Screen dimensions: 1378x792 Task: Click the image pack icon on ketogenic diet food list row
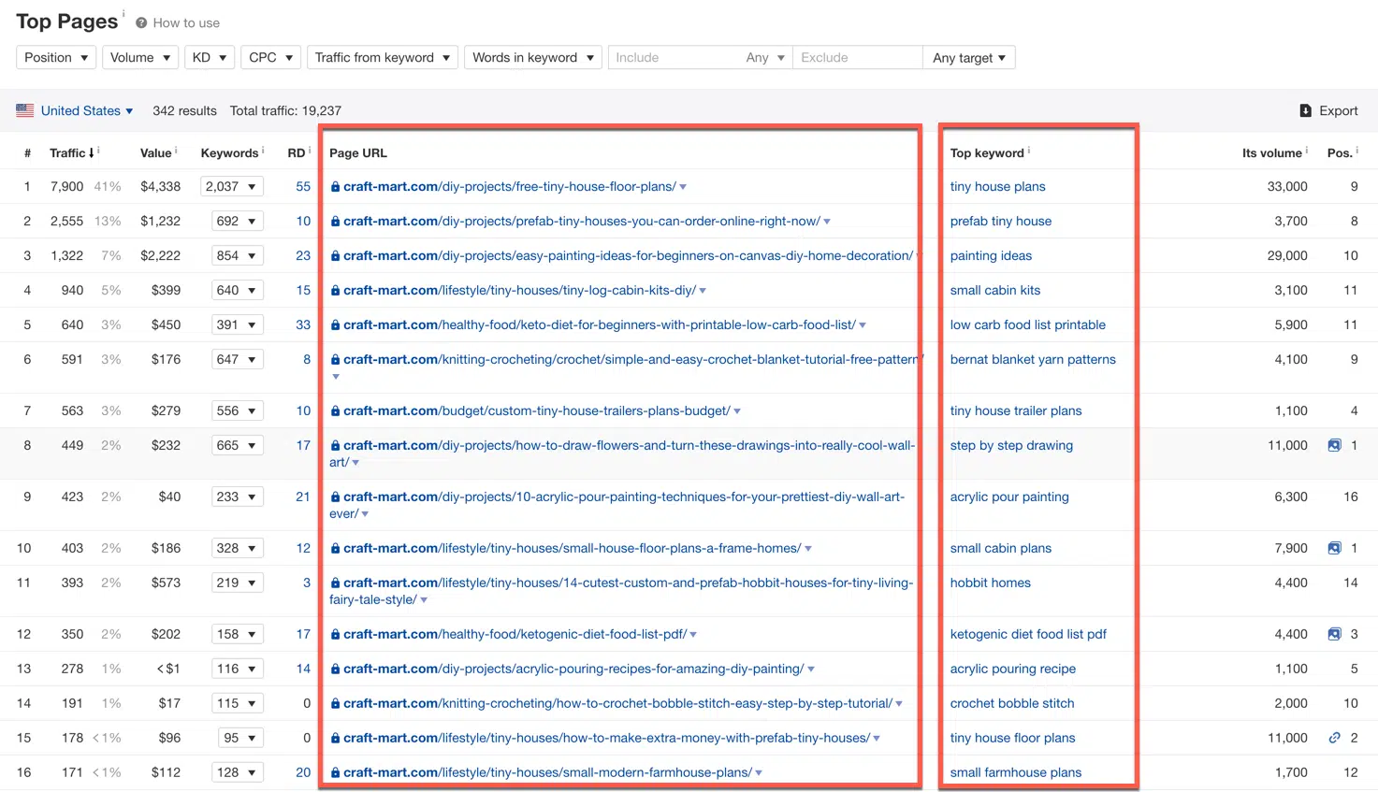pos(1334,634)
